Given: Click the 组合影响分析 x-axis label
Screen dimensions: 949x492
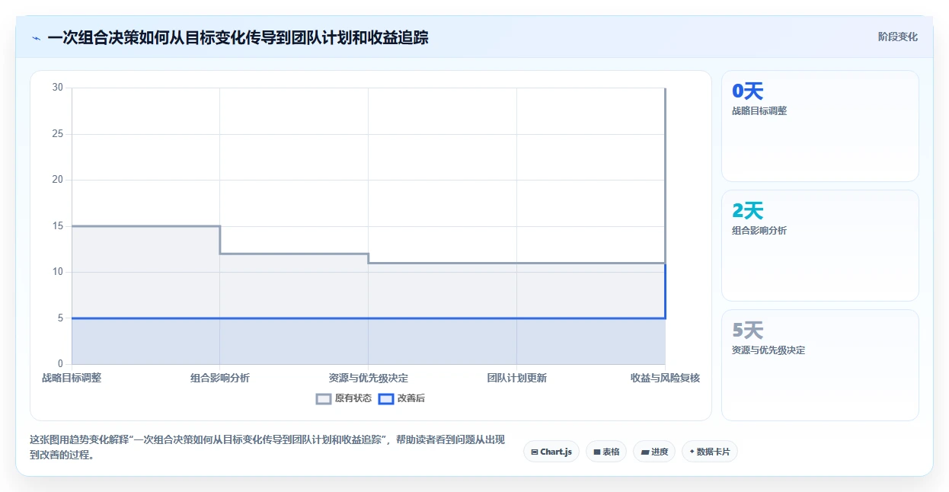Looking at the screenshot, I should coord(220,378).
